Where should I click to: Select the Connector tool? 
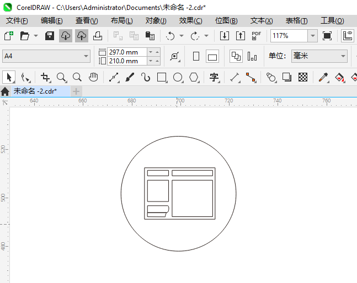251,78
